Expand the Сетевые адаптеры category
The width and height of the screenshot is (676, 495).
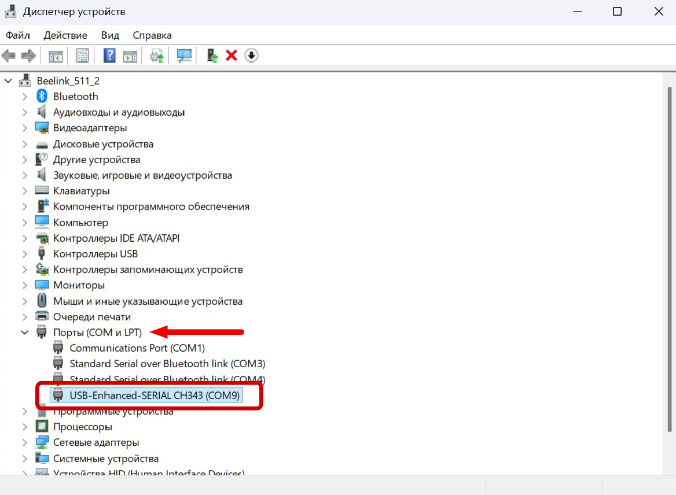coord(25,442)
